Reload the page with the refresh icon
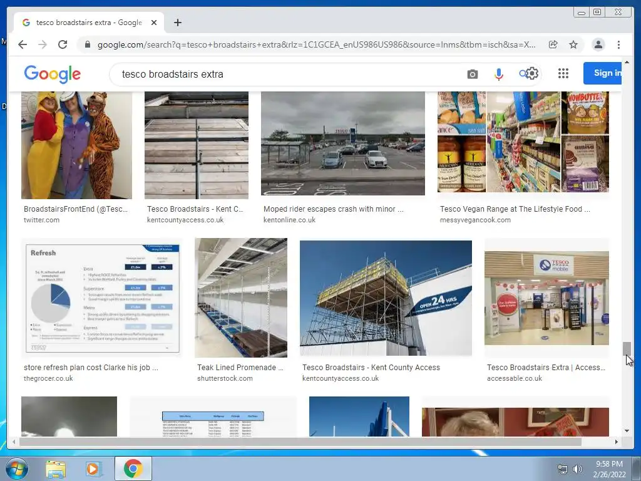This screenshot has width=641, height=481. [63, 44]
